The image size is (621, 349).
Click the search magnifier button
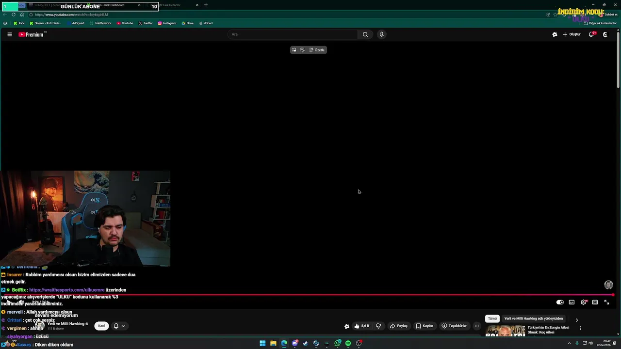tap(365, 34)
